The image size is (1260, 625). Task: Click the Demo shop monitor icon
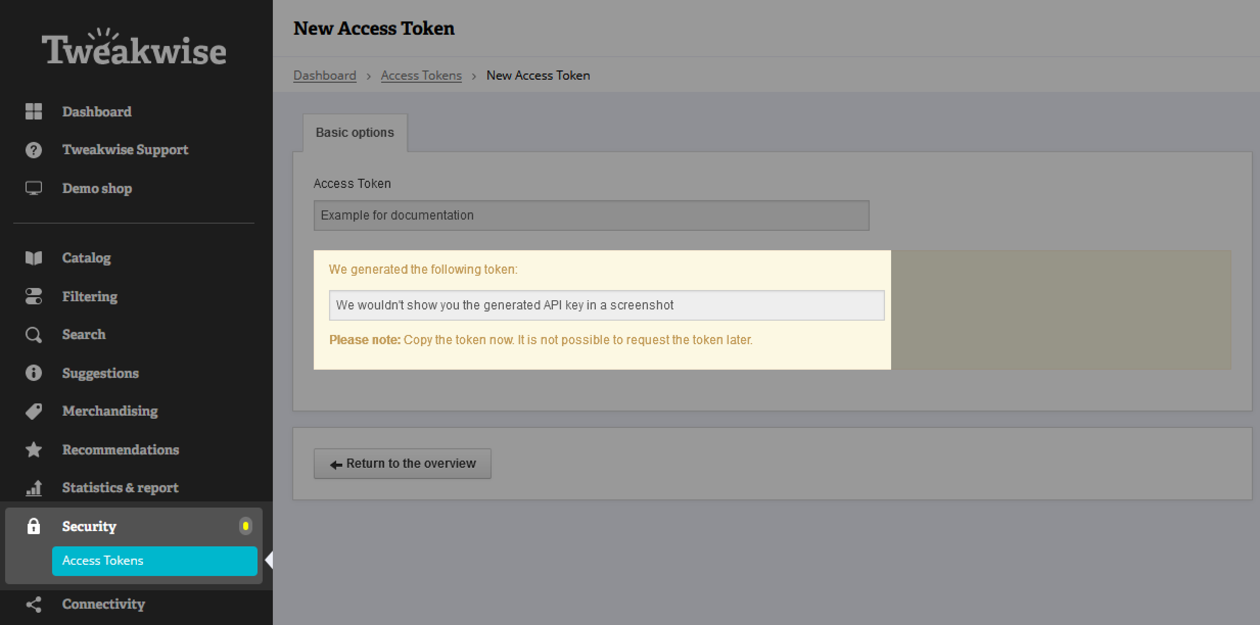(34, 188)
